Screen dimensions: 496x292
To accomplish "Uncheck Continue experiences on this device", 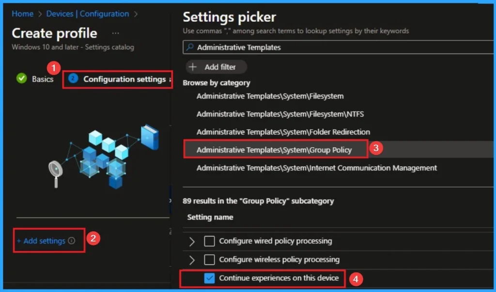I will [209, 278].
